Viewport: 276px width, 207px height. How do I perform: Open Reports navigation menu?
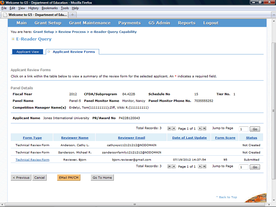pyautogui.click(x=187, y=23)
